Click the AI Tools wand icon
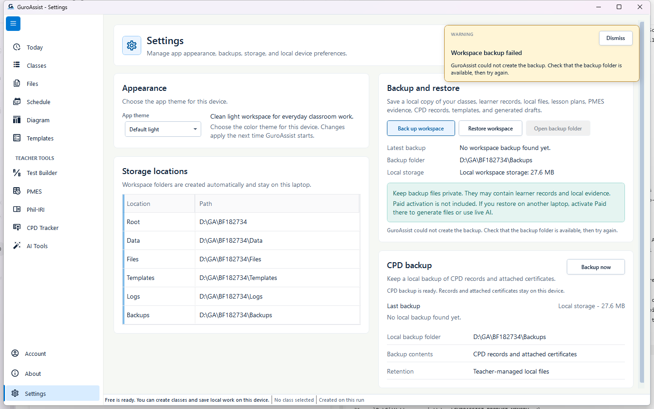The height and width of the screenshot is (409, 654). point(17,245)
